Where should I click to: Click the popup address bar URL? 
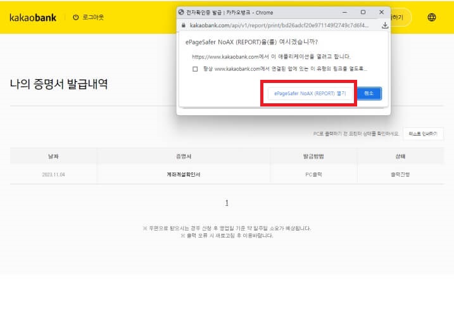coord(279,25)
